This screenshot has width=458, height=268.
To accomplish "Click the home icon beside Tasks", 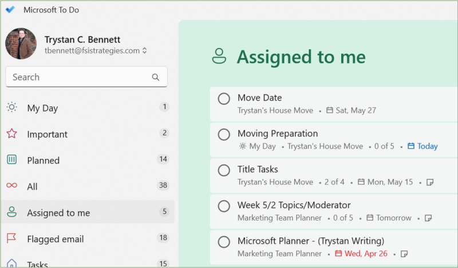I will [11, 263].
